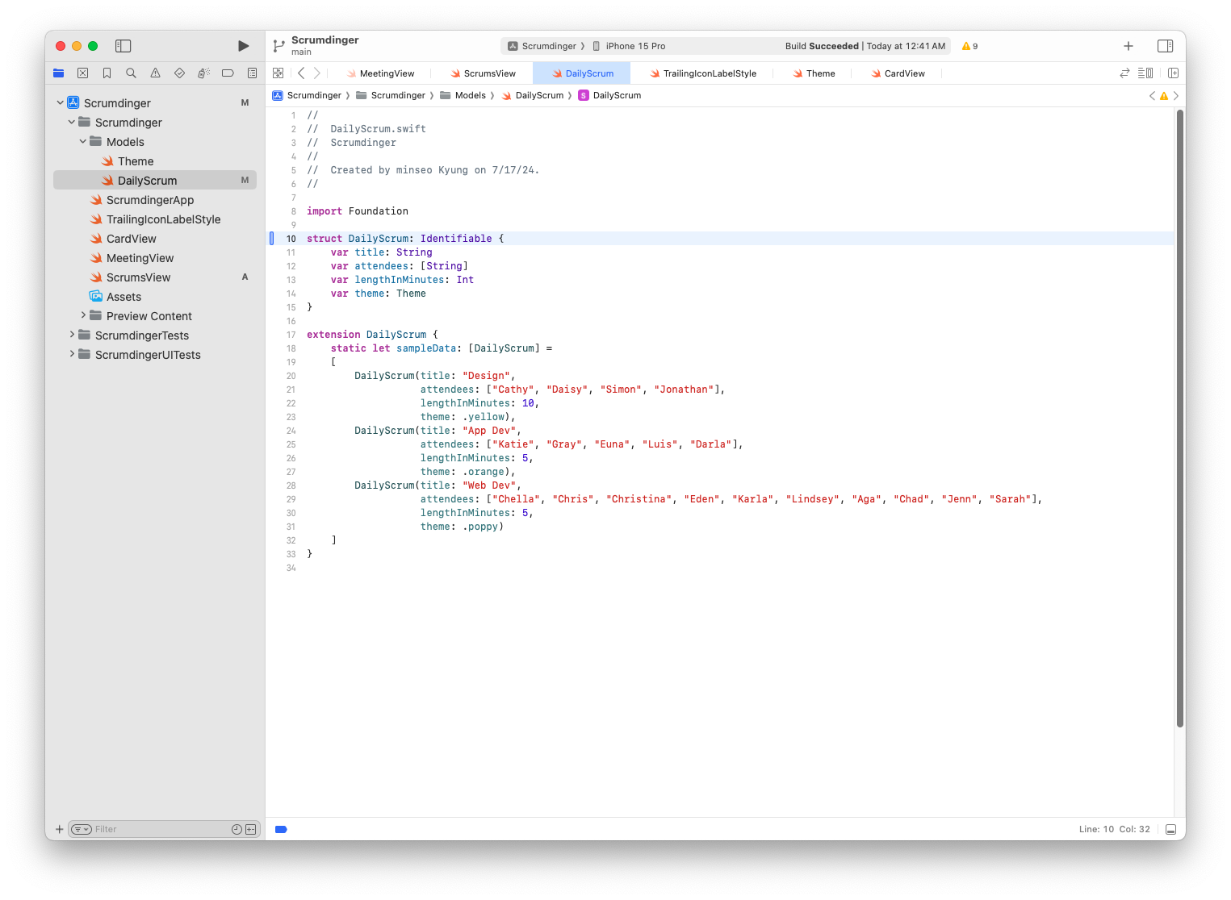The width and height of the screenshot is (1231, 900).
Task: Click Models in the breadcrumb bar
Action: pos(463,95)
